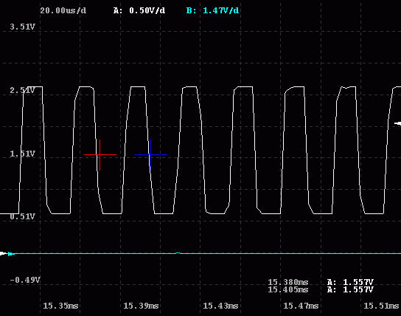
Task: Click the -0.49V vertical axis label
Action: tap(25, 280)
